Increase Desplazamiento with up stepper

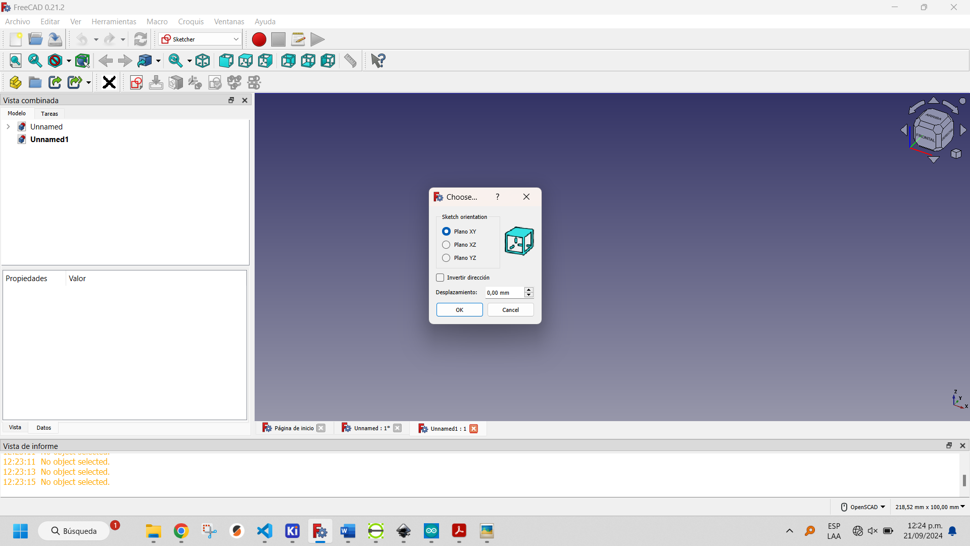pos(529,290)
